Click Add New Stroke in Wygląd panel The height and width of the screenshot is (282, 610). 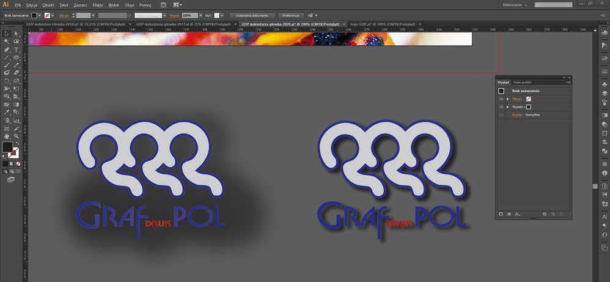pyautogui.click(x=501, y=214)
